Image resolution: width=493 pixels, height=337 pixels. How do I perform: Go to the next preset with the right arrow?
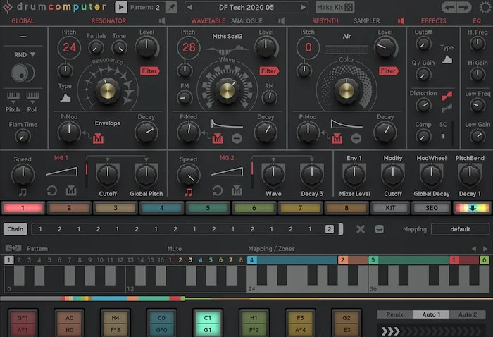(303, 7)
